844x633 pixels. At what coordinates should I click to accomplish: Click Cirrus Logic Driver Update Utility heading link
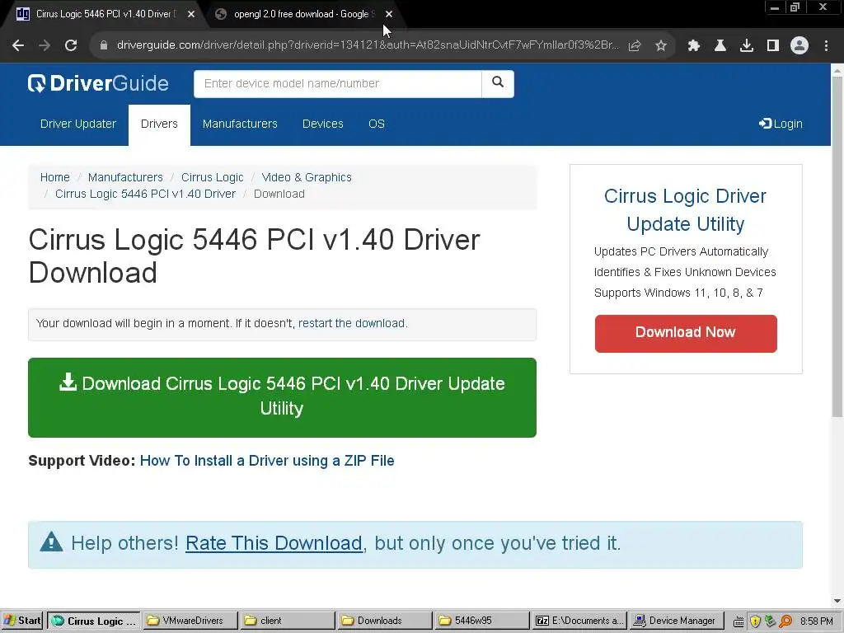click(685, 210)
